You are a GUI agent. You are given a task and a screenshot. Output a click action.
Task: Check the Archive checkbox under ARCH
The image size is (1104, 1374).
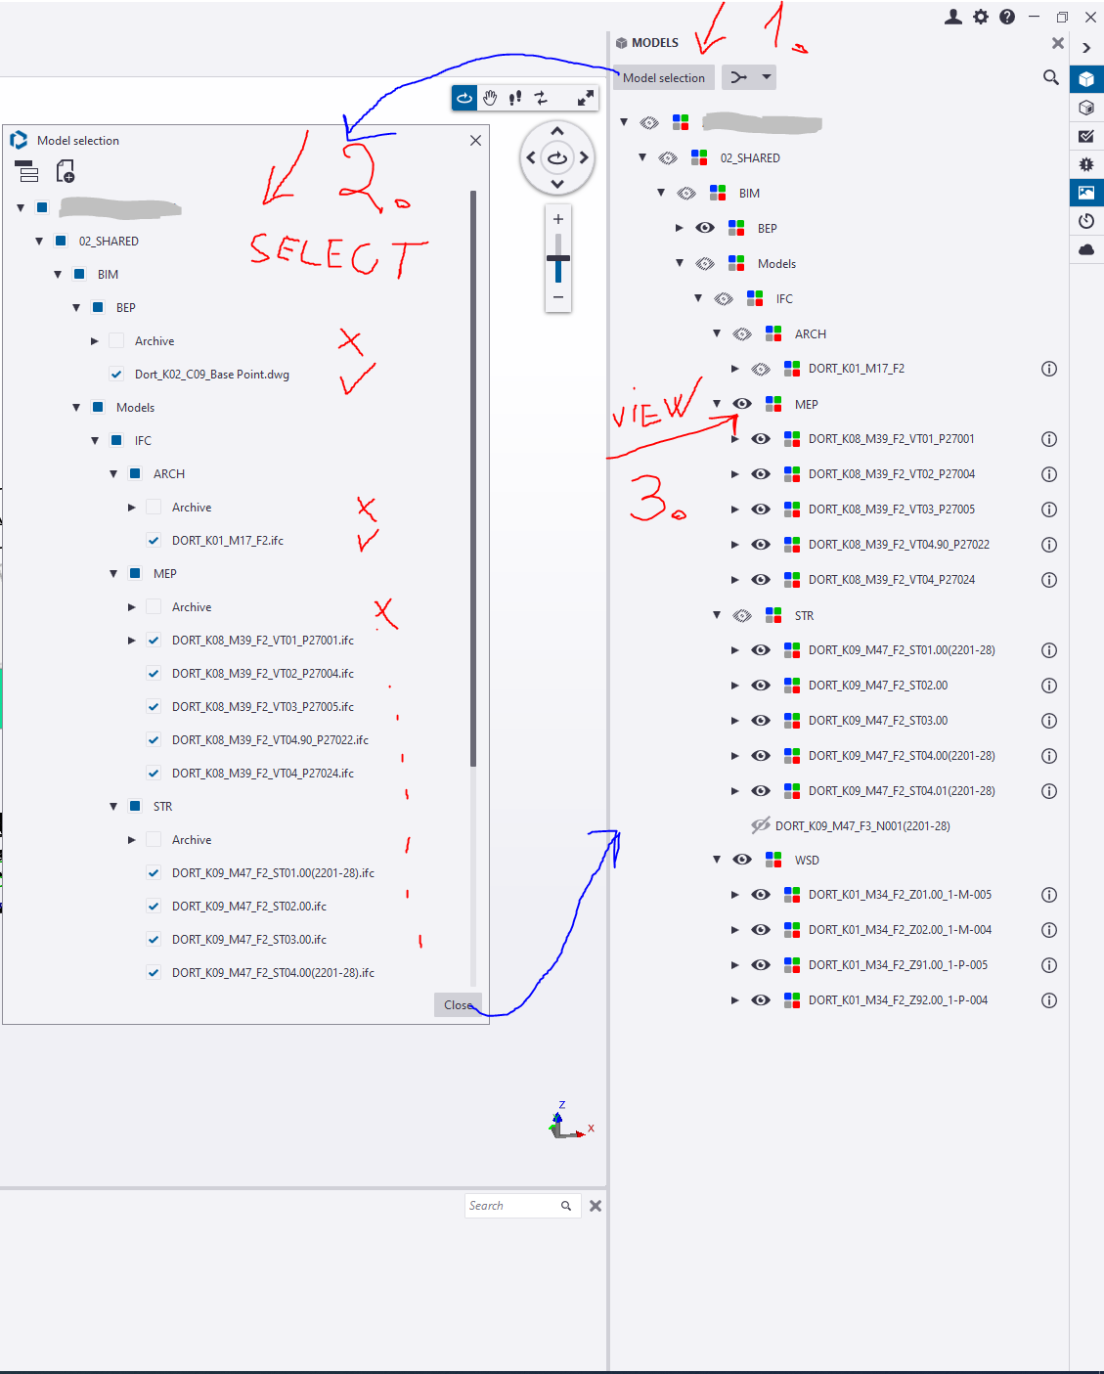(154, 507)
